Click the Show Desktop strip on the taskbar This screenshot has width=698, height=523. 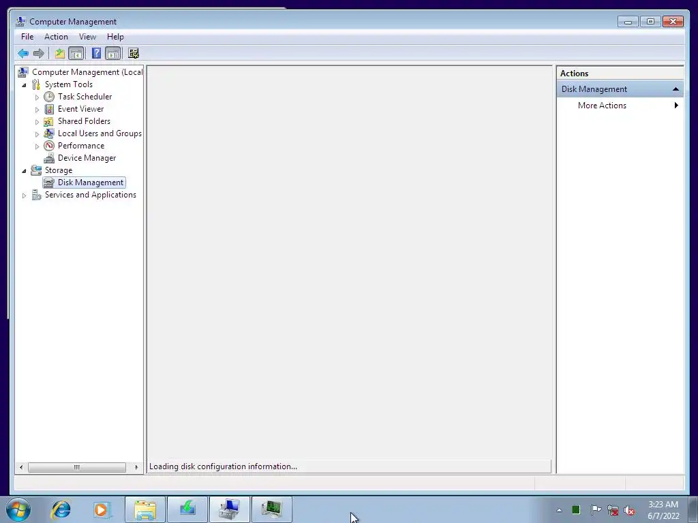693,509
